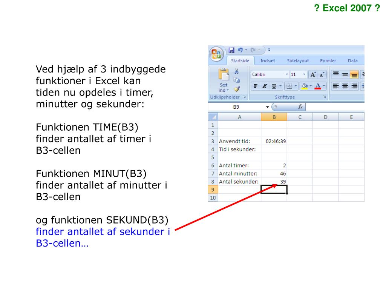Select row 9 header
Screen dimensions: 386x290
pyautogui.click(x=213, y=190)
